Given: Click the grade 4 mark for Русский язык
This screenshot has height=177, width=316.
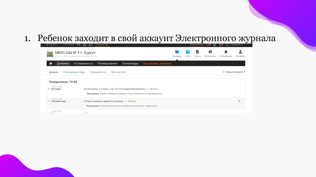Looking at the screenshot, I should 239,101.
